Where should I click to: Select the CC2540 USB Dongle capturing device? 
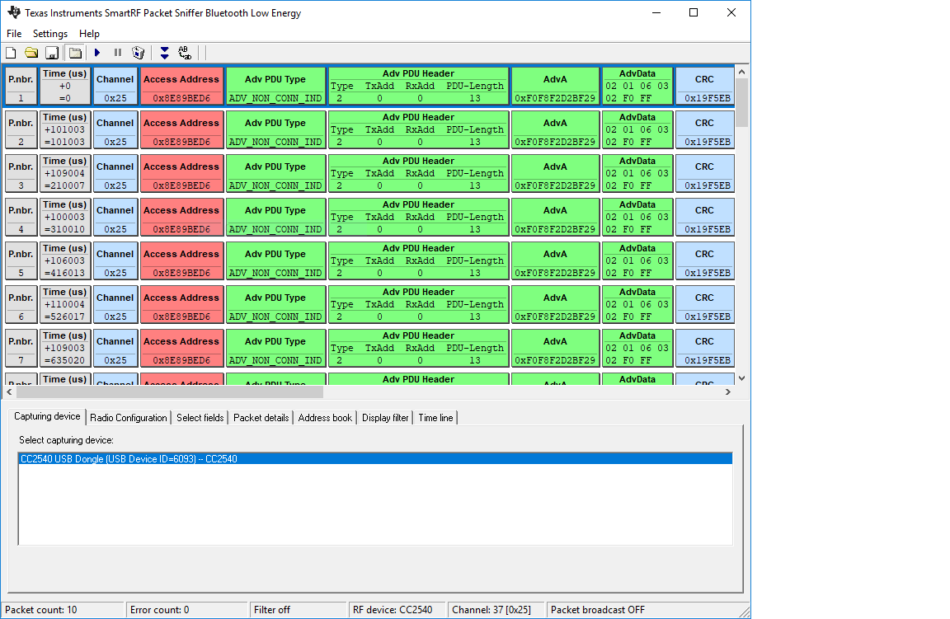click(375, 458)
